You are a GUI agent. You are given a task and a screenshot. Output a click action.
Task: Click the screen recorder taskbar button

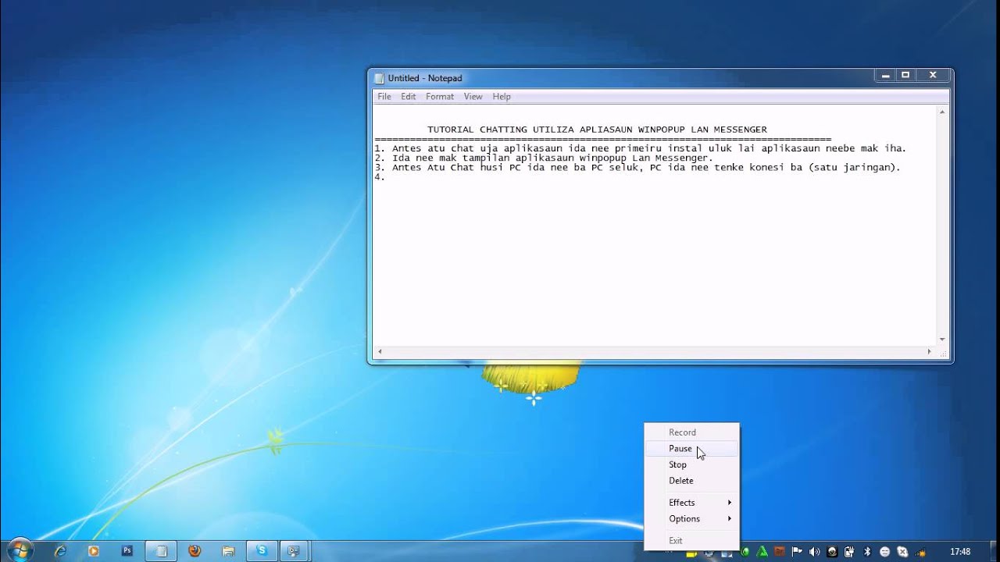tap(295, 551)
